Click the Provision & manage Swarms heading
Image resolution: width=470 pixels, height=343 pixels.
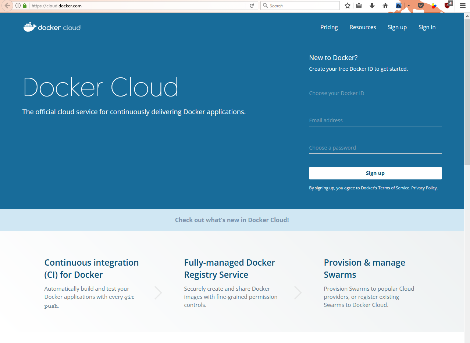pos(364,269)
